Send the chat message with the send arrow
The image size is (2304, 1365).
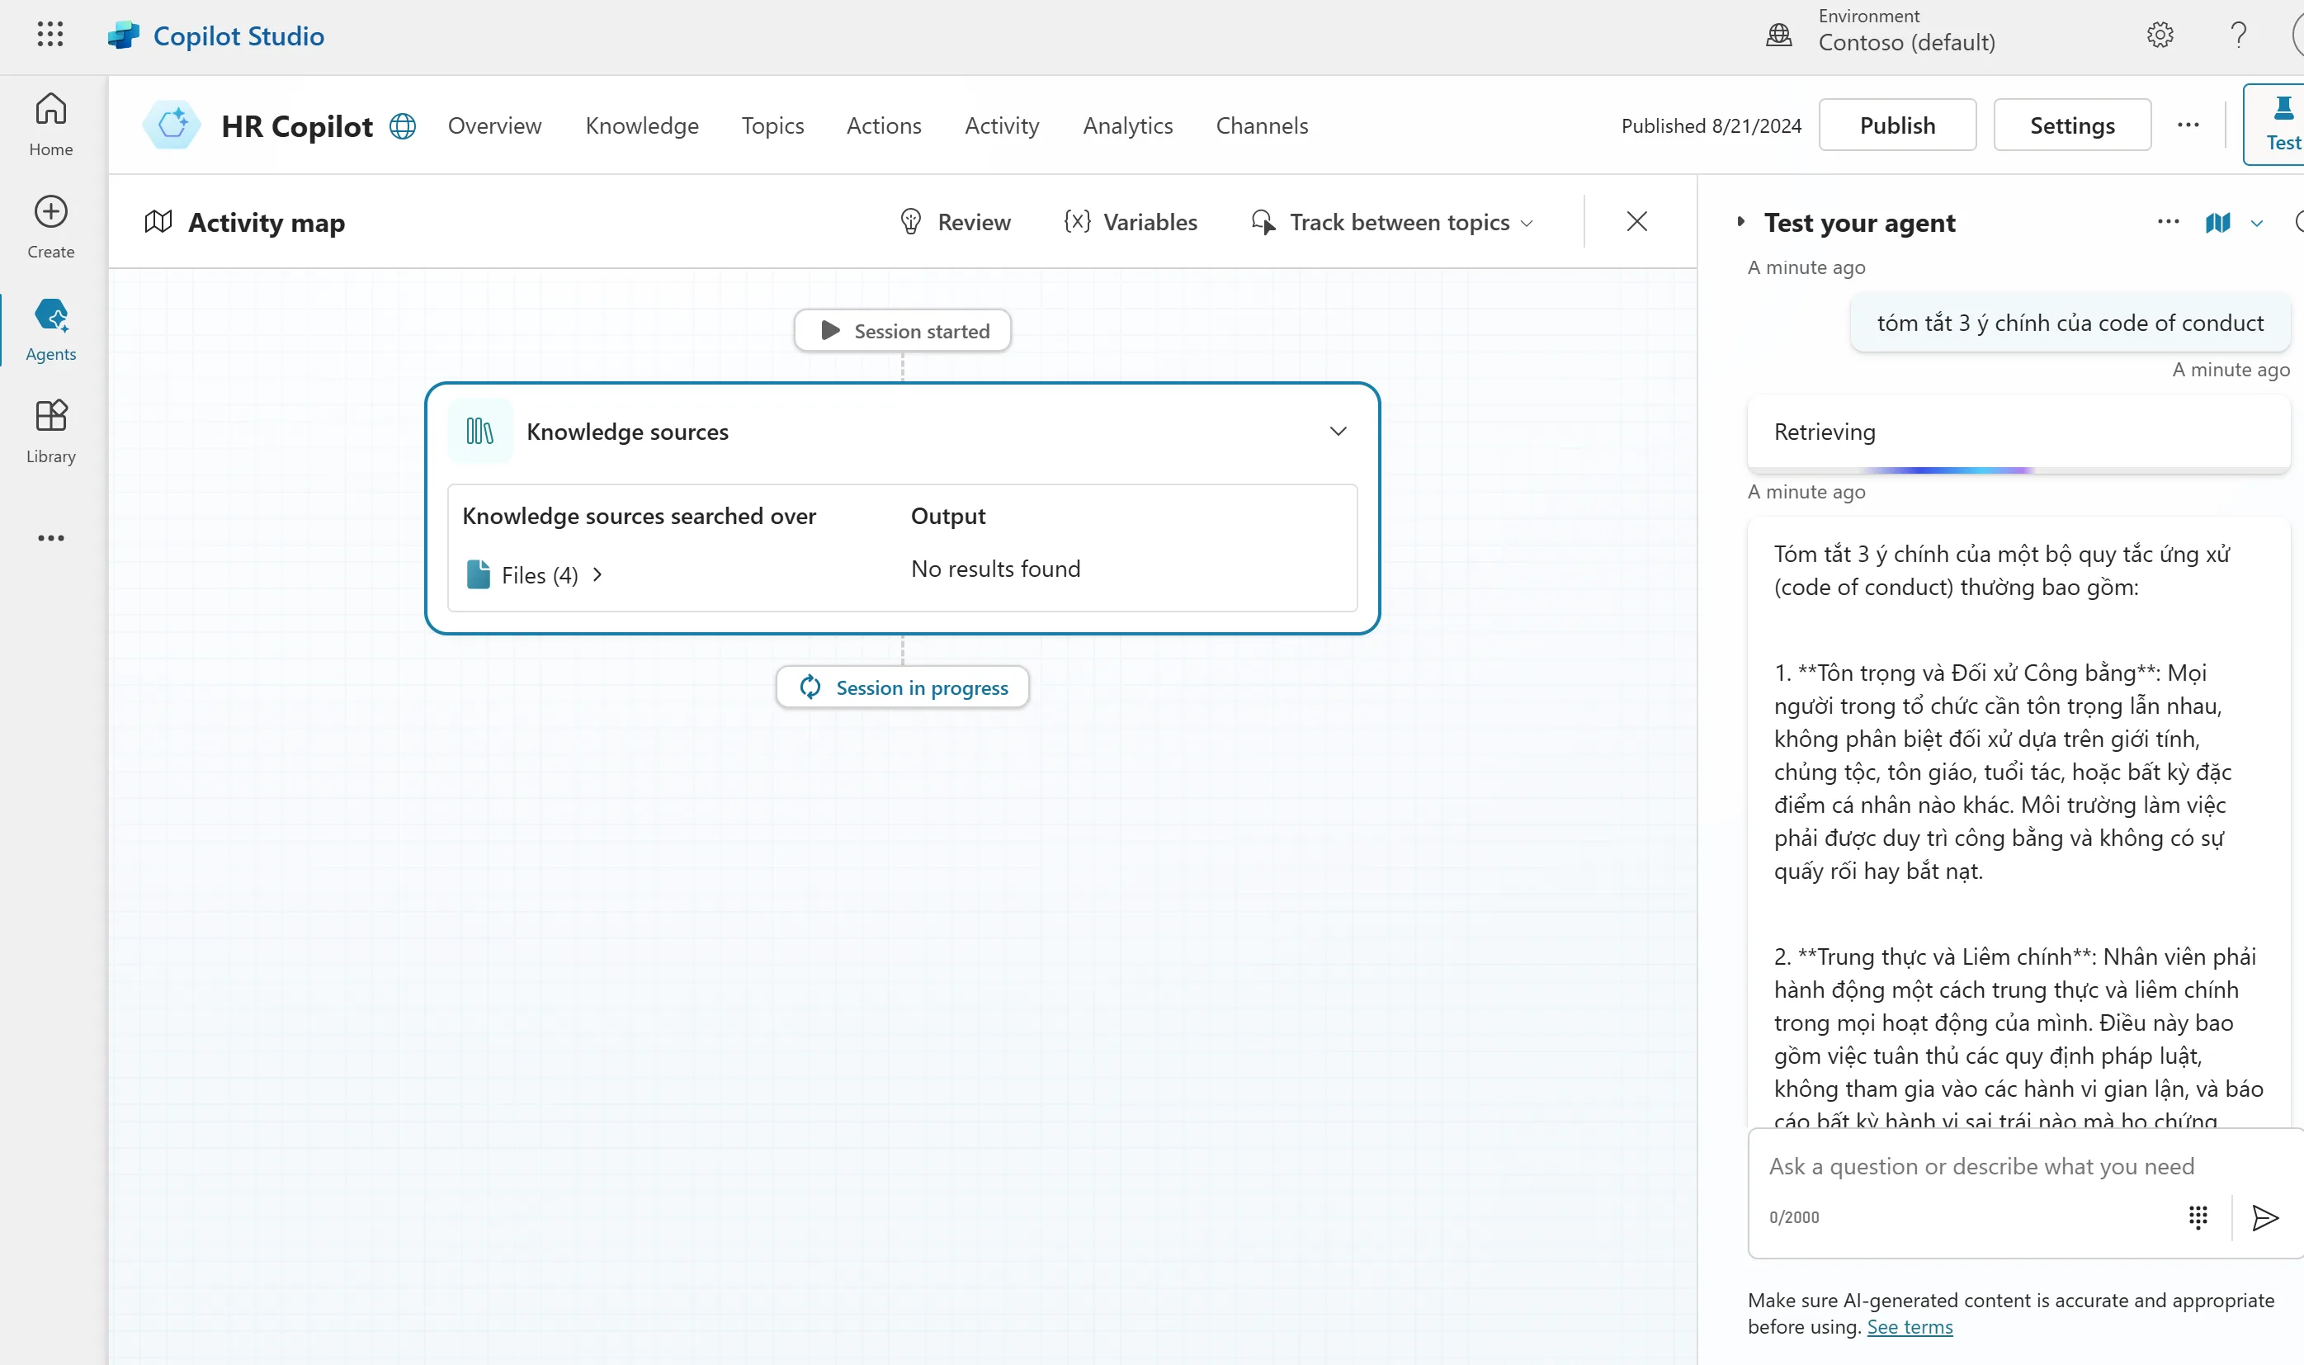(2264, 1218)
